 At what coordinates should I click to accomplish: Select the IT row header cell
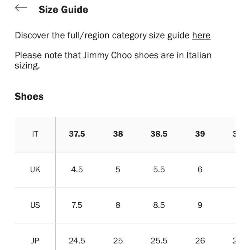[35, 134]
